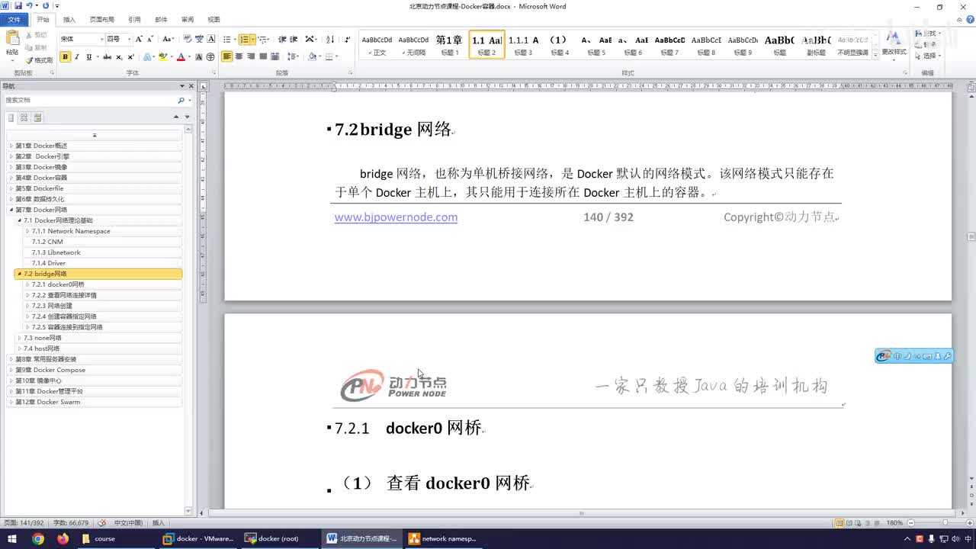The height and width of the screenshot is (549, 976).
Task: Open the Change Case (Aa) dropdown
Action: pos(169,39)
